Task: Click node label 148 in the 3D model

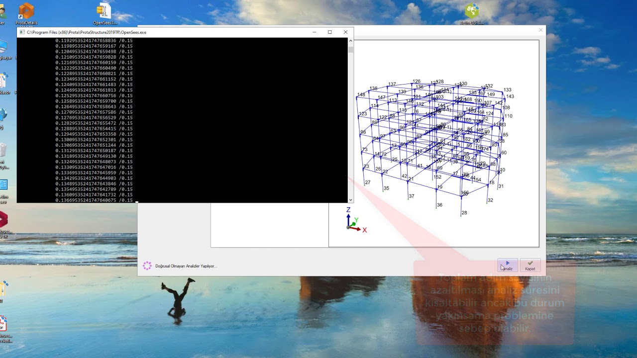Action: pos(361,94)
